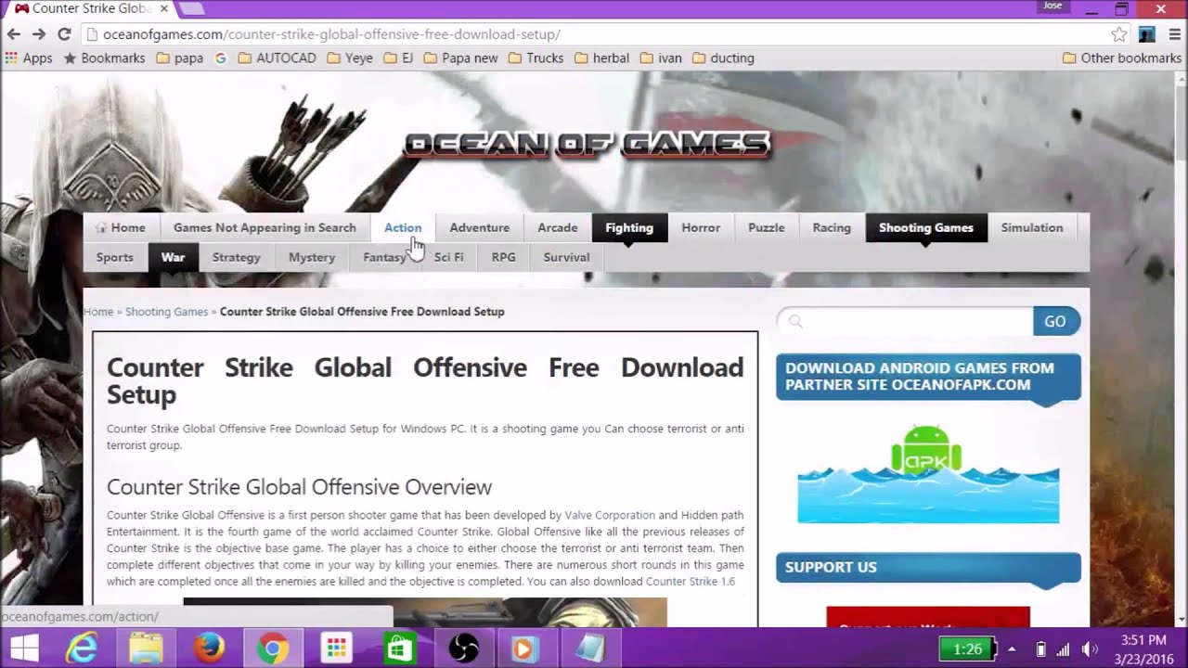This screenshot has height=668, width=1188.
Task: Click inside the site search field
Action: 905,321
